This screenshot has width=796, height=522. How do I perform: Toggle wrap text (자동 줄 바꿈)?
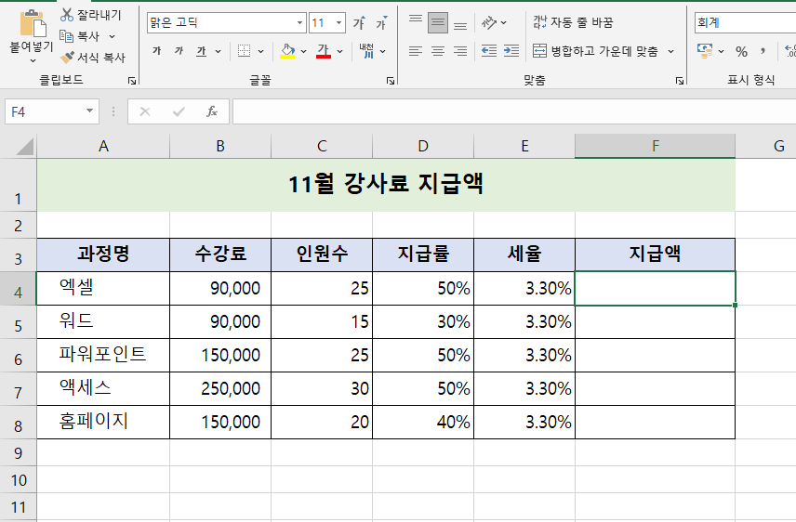pyautogui.click(x=573, y=22)
